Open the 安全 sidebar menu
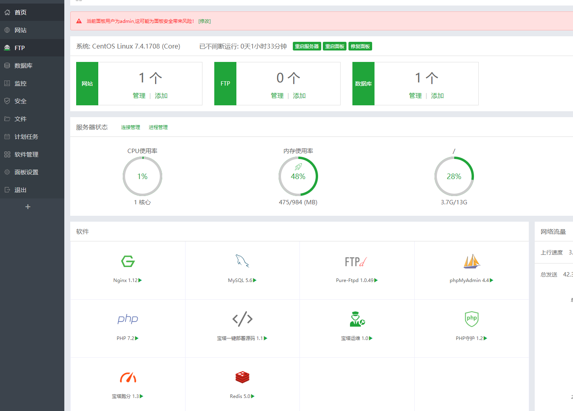 coord(32,101)
